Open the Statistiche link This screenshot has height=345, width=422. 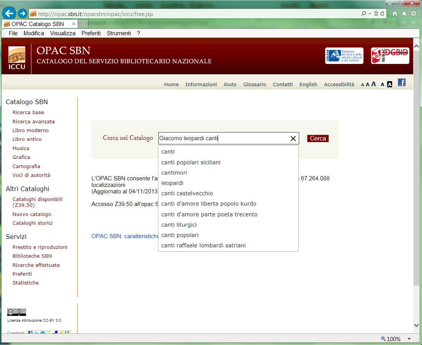26,283
